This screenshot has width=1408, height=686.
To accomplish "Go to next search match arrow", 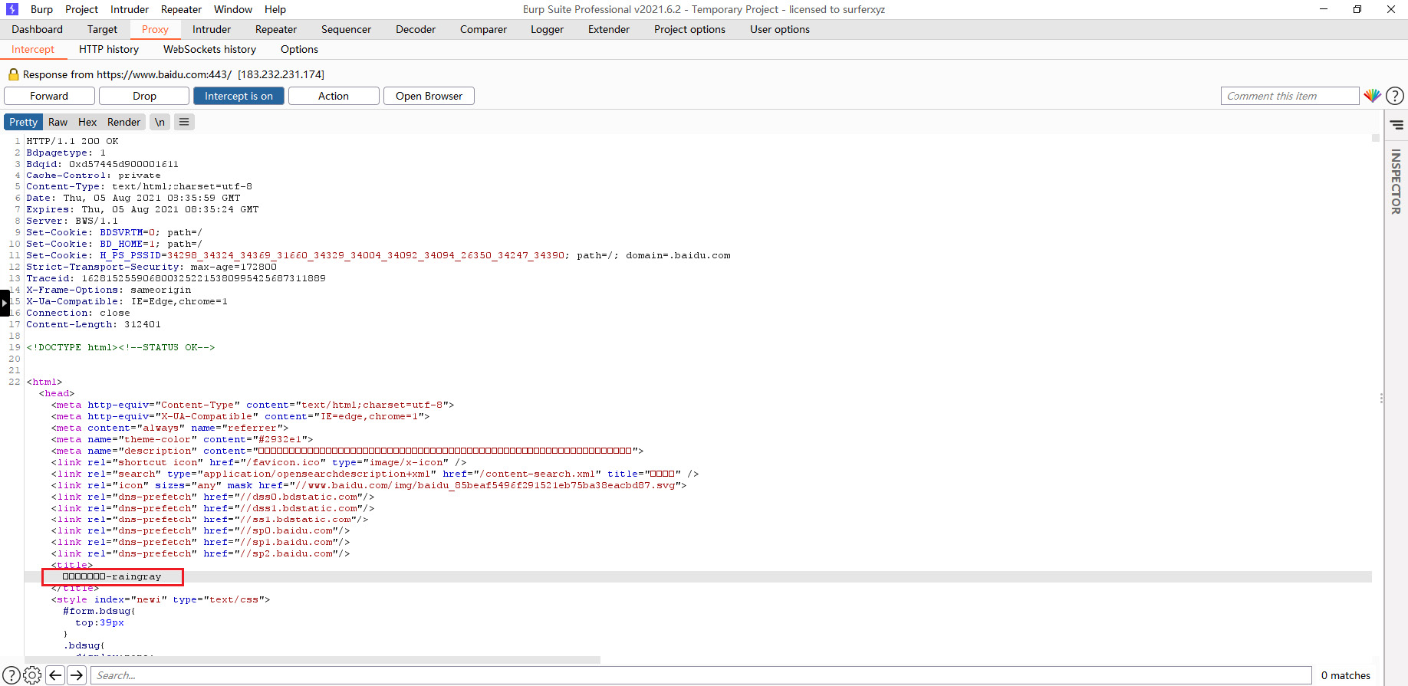I will [77, 675].
